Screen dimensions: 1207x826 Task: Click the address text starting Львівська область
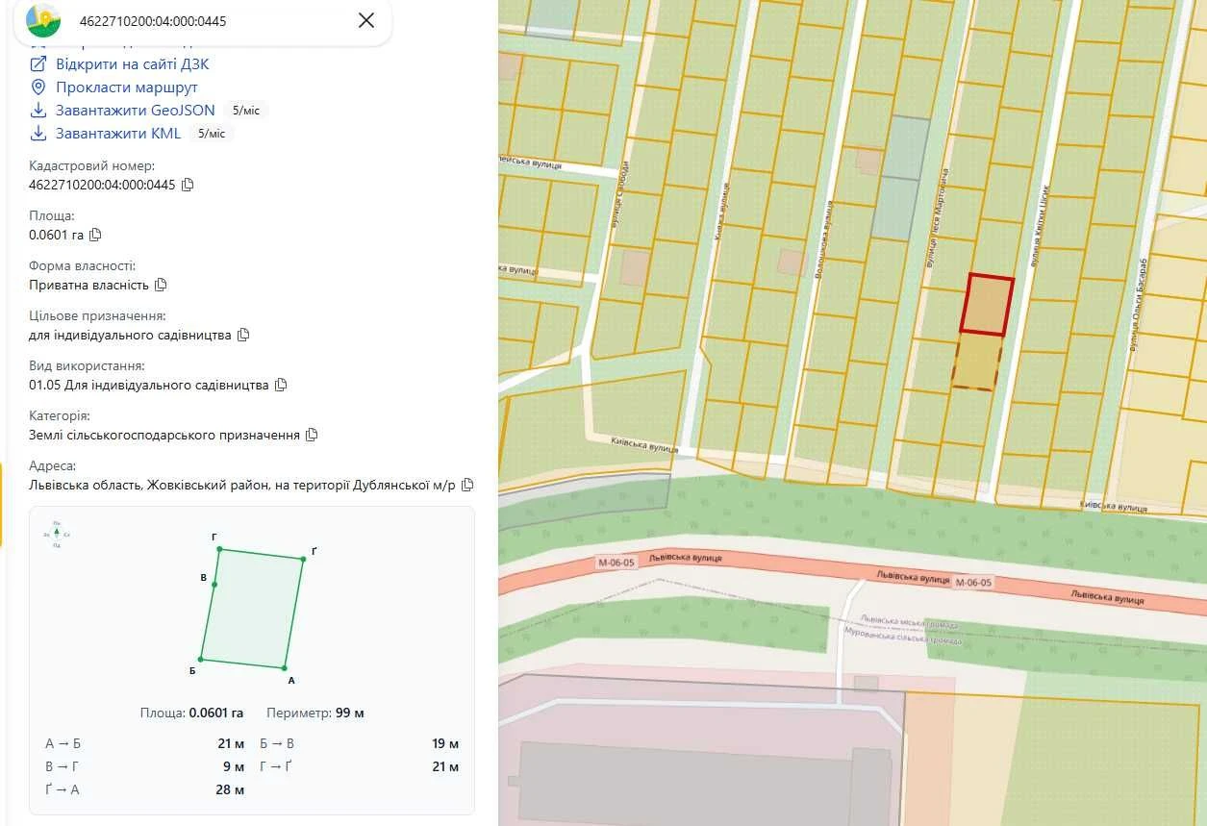pos(242,485)
